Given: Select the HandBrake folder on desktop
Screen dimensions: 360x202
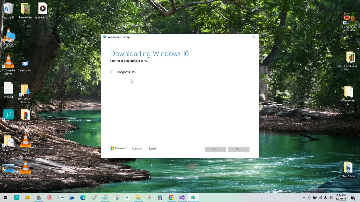Looking at the screenshot, I should [350, 59].
